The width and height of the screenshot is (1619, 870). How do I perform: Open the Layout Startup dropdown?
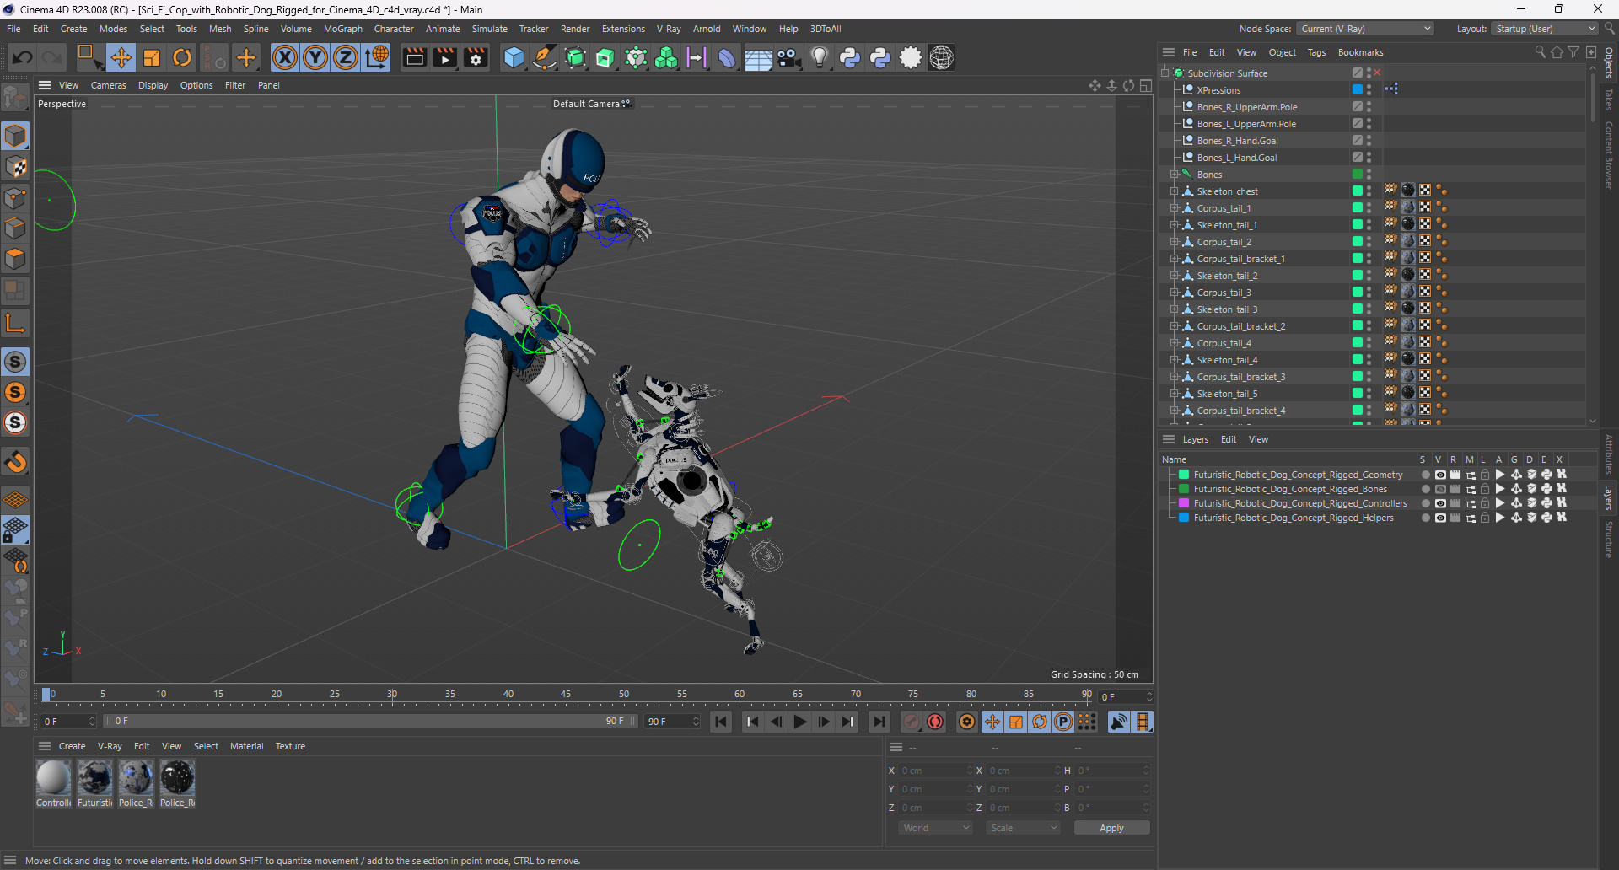[1545, 29]
